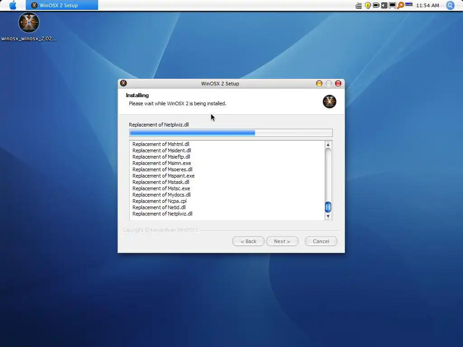Image resolution: width=463 pixels, height=347 pixels.
Task: Click the 11:54 AM clock
Action: [427, 5]
